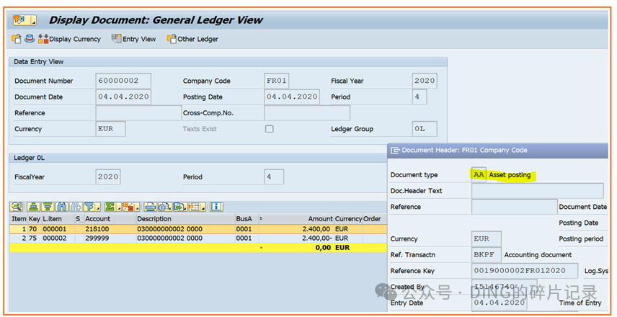Screen dimensions: 617x317
Task: Click the Reference field in Document Header popup
Action: [x=515, y=207]
